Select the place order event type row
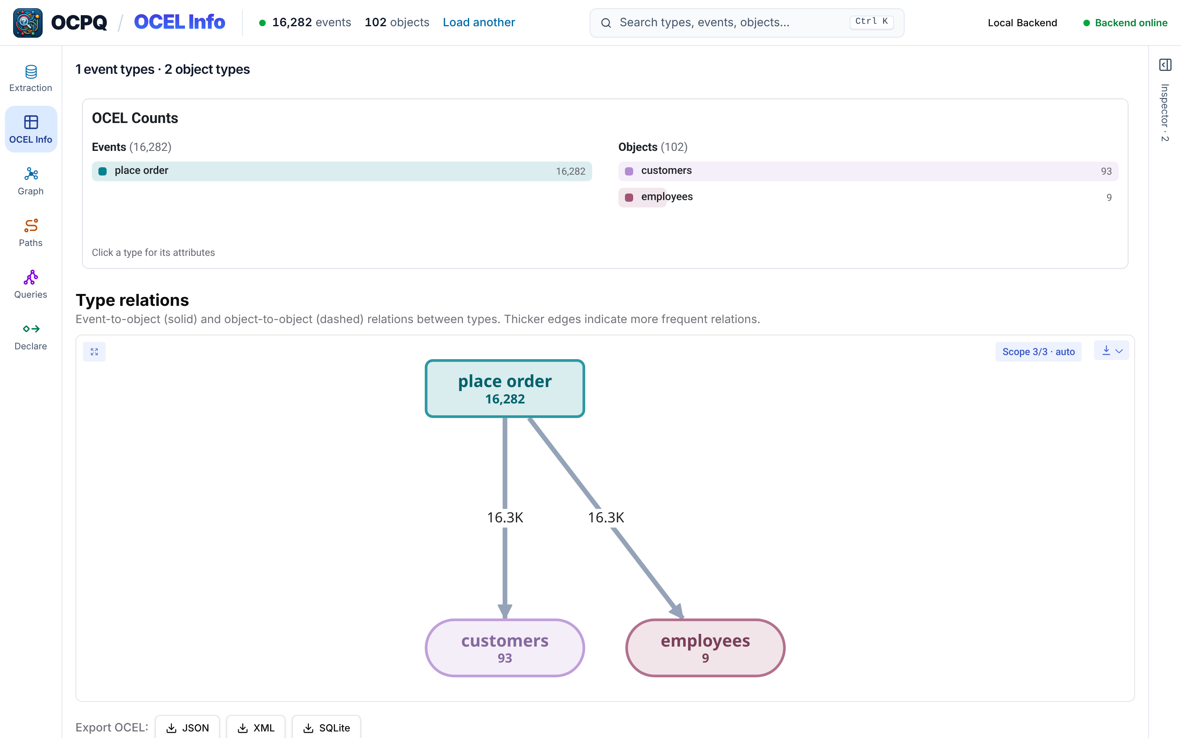 342,171
